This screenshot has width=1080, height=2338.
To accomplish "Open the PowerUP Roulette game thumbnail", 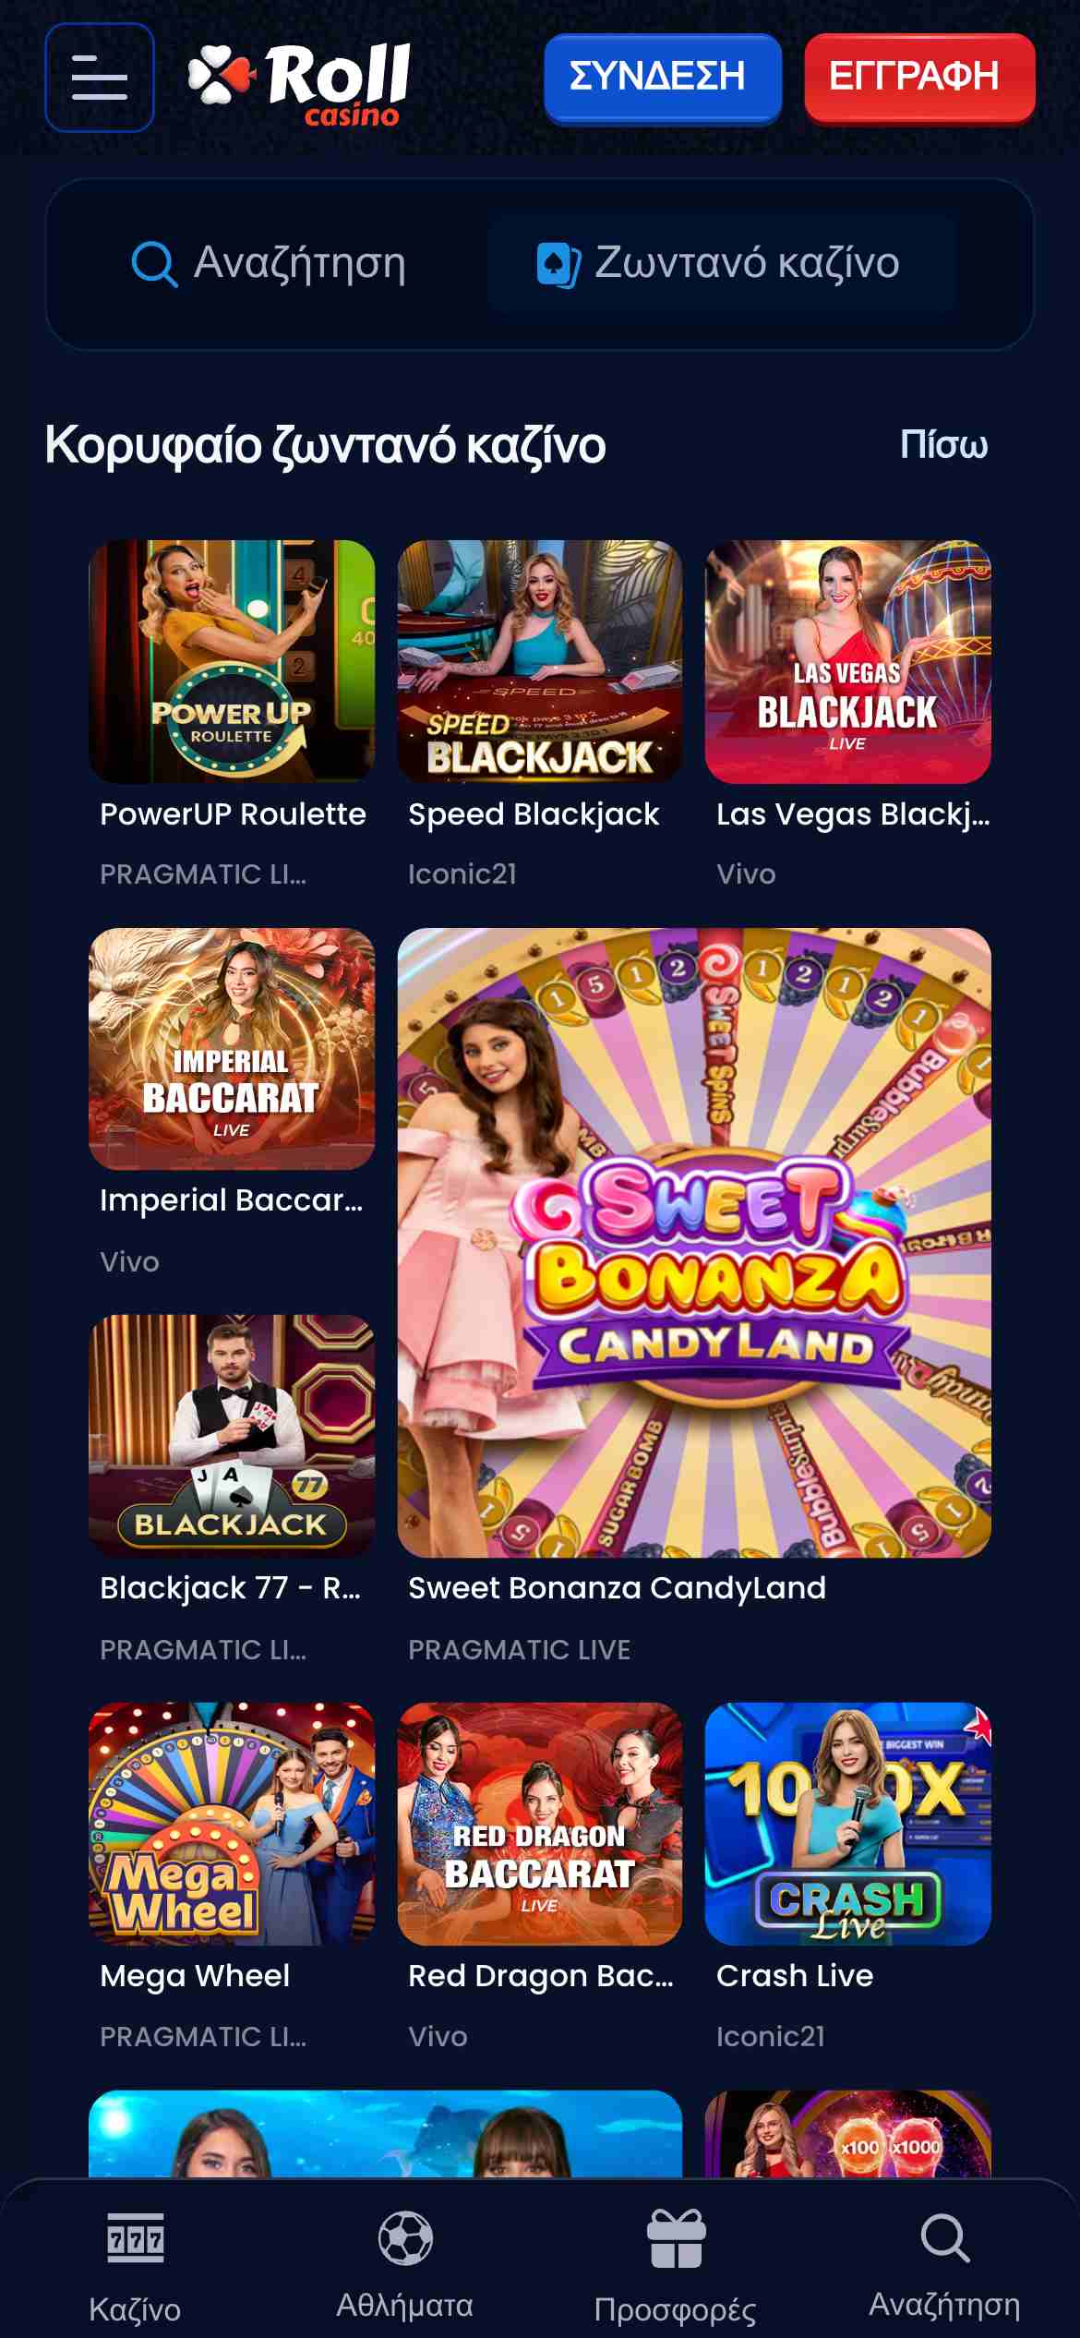I will [232, 661].
